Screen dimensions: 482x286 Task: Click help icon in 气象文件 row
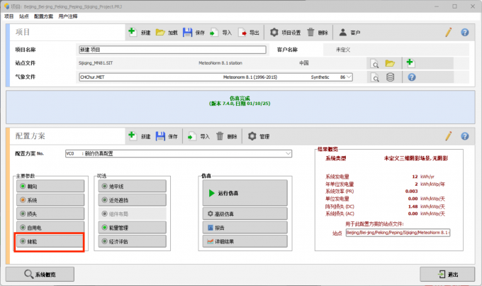click(x=412, y=77)
